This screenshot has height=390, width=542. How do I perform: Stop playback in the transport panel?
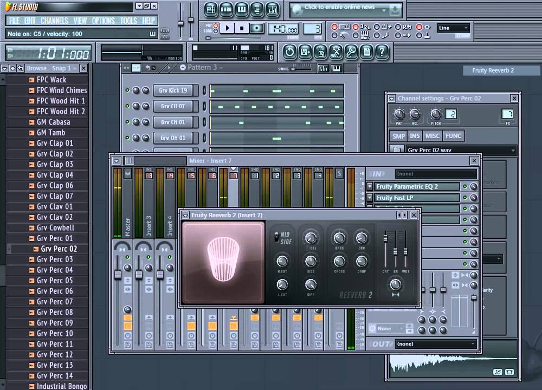(242, 28)
